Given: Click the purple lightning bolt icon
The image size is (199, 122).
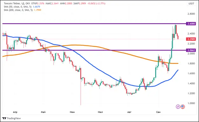Looking at the screenshot, I should pyautogui.click(x=178, y=107).
